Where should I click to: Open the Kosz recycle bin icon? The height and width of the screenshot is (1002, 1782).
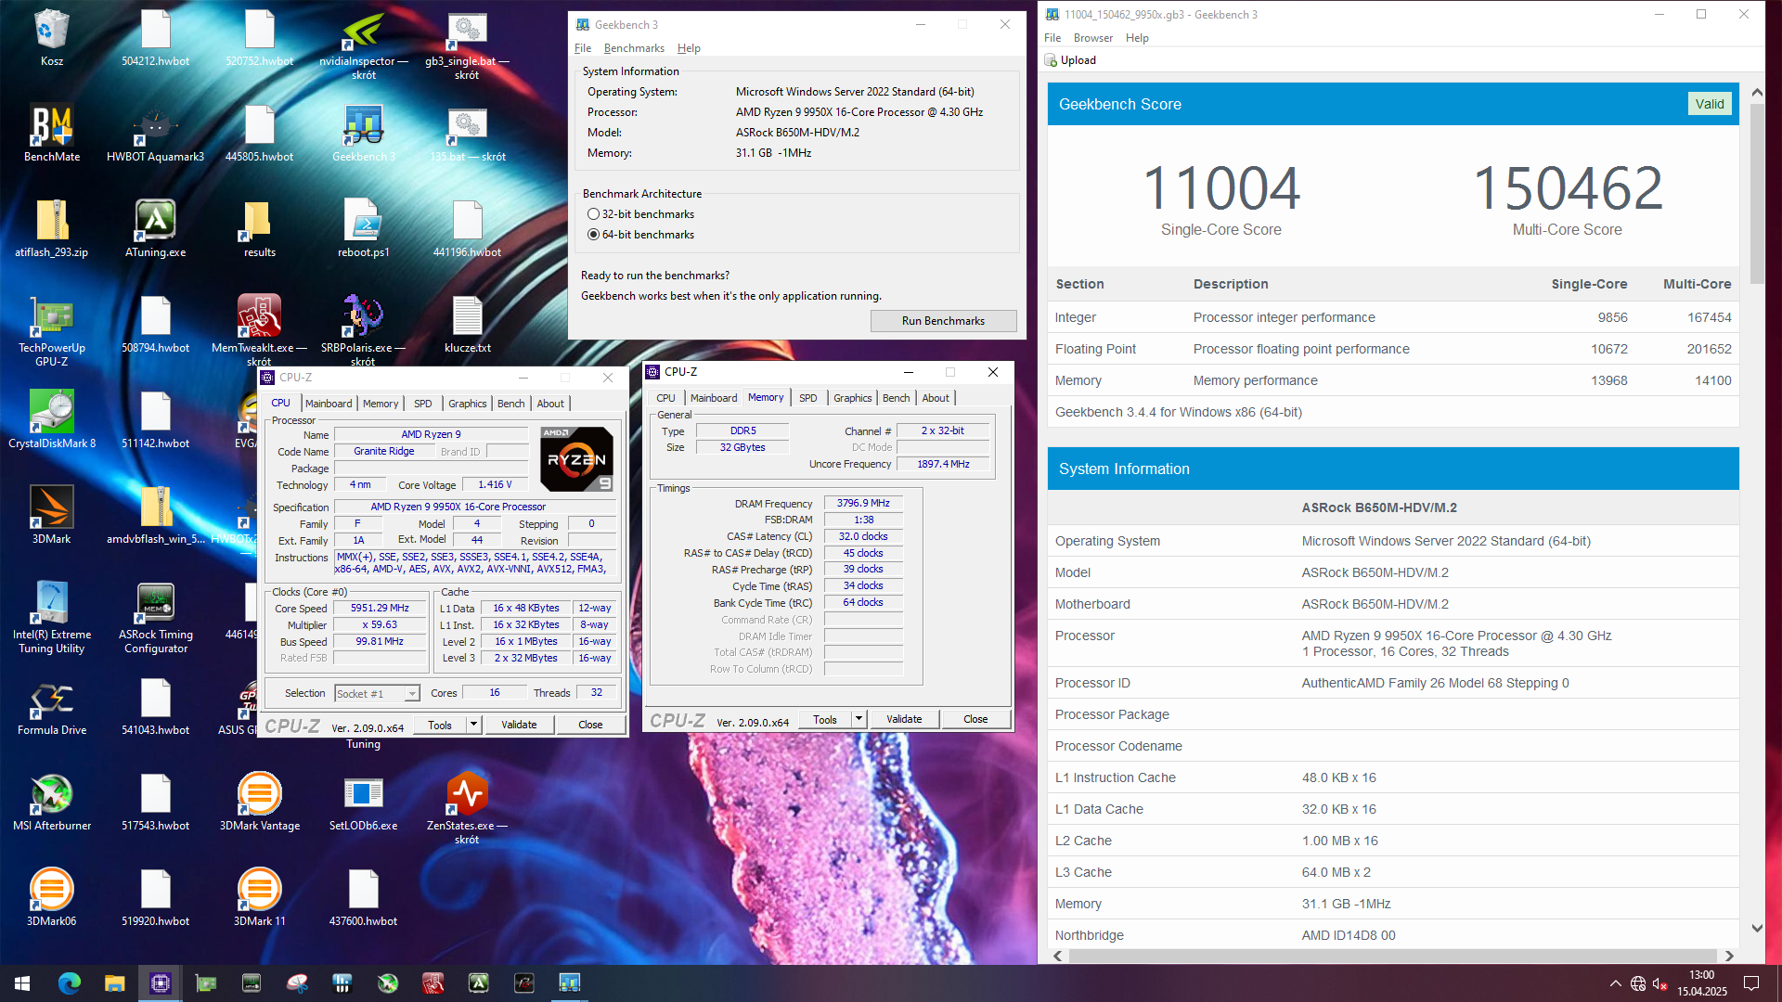pyautogui.click(x=51, y=37)
